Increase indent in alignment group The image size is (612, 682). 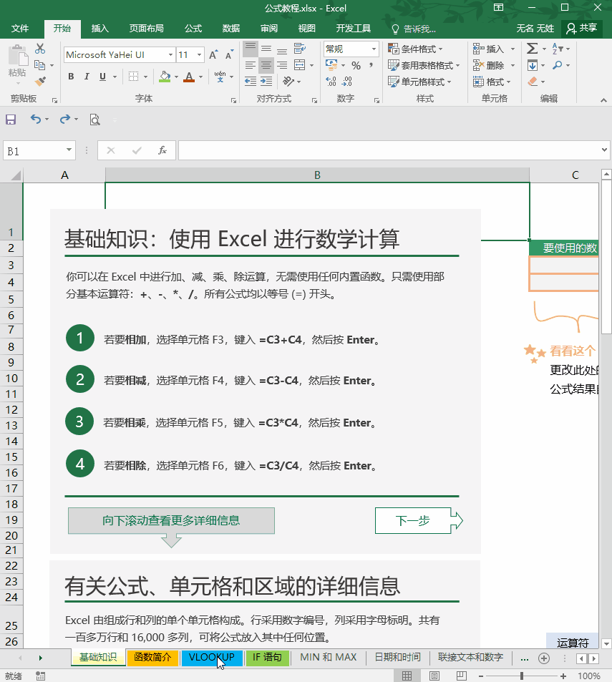point(266,82)
